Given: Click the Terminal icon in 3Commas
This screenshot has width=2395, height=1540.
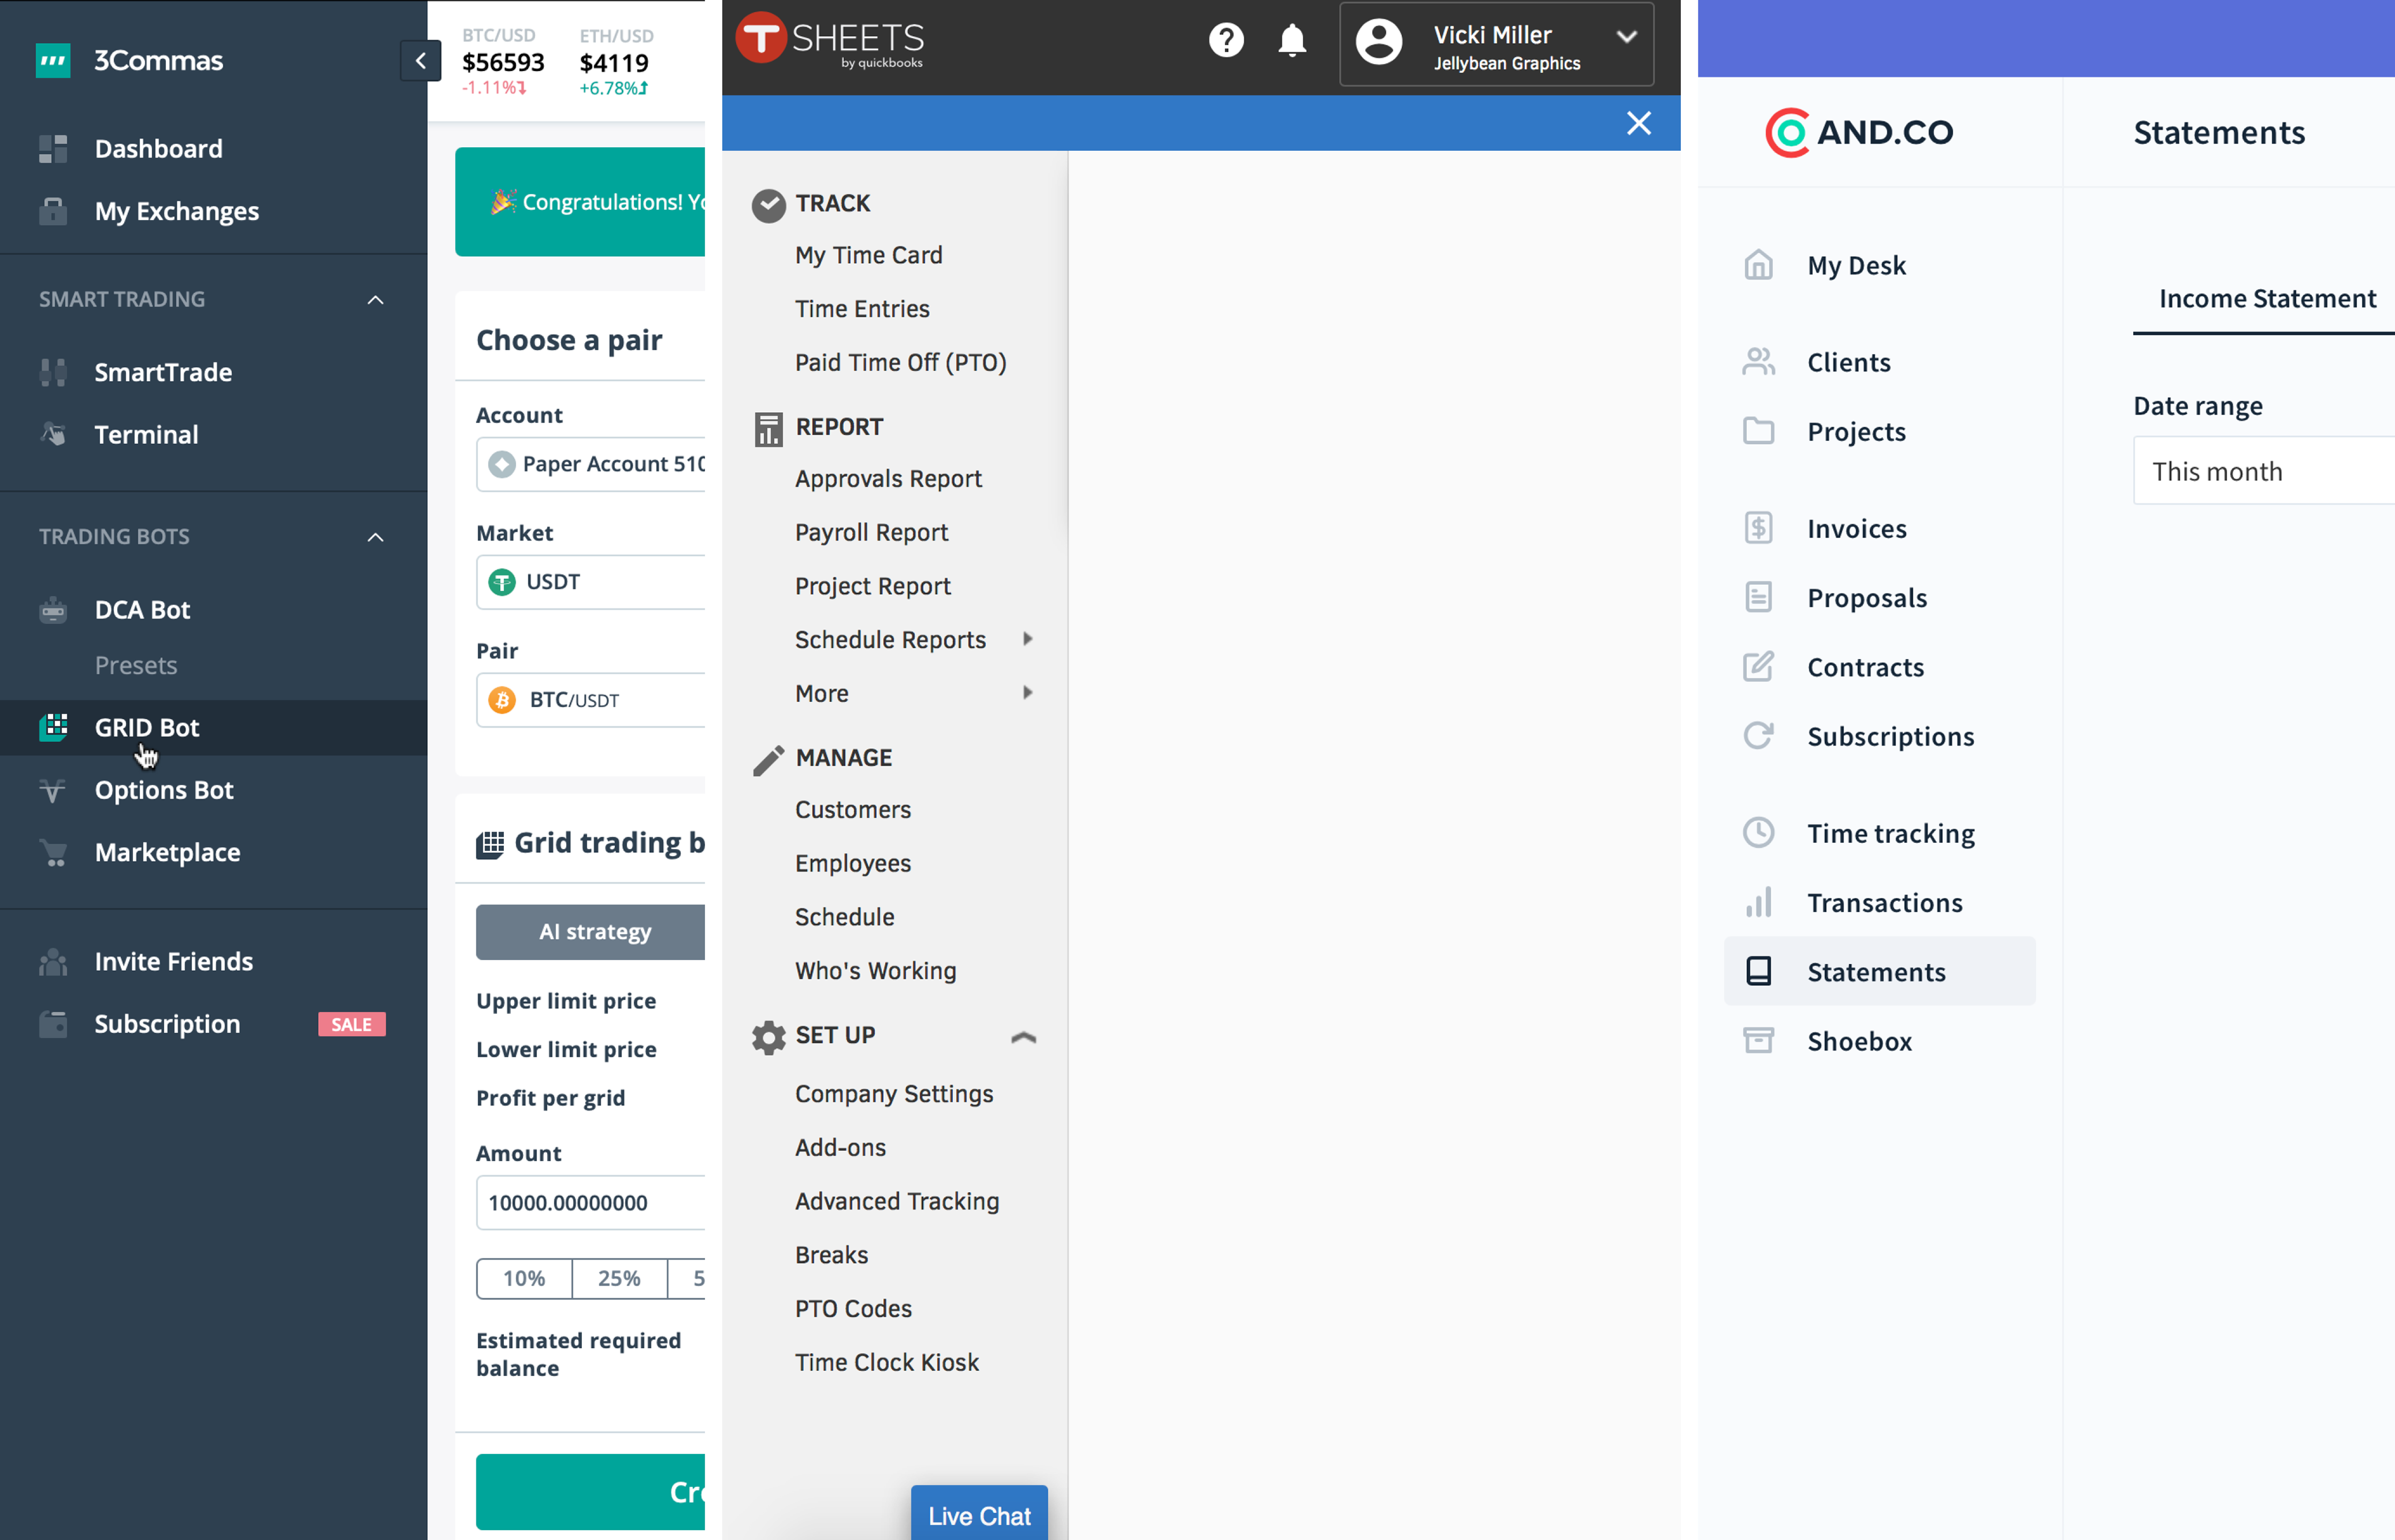Looking at the screenshot, I should 53,434.
